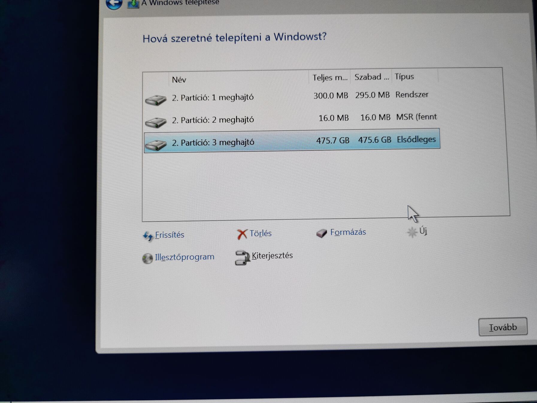Click the A Windows telepítése window title
This screenshot has height=403, width=537.
point(180,3)
